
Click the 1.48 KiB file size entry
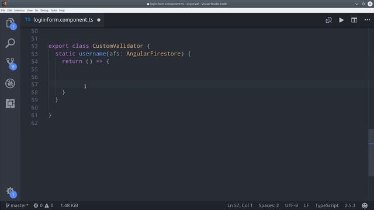[69, 205]
